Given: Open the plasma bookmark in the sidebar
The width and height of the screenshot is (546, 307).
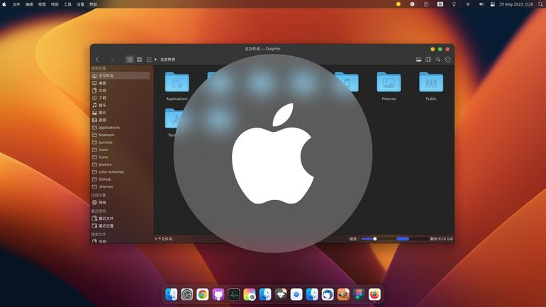Looking at the screenshot, I should (121, 164).
